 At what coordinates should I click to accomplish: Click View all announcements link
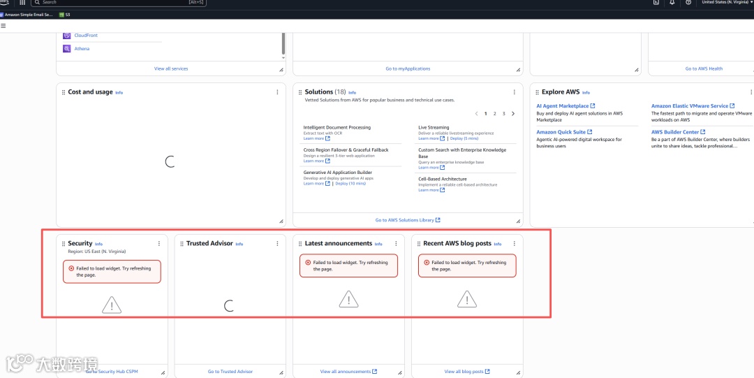[x=348, y=372]
